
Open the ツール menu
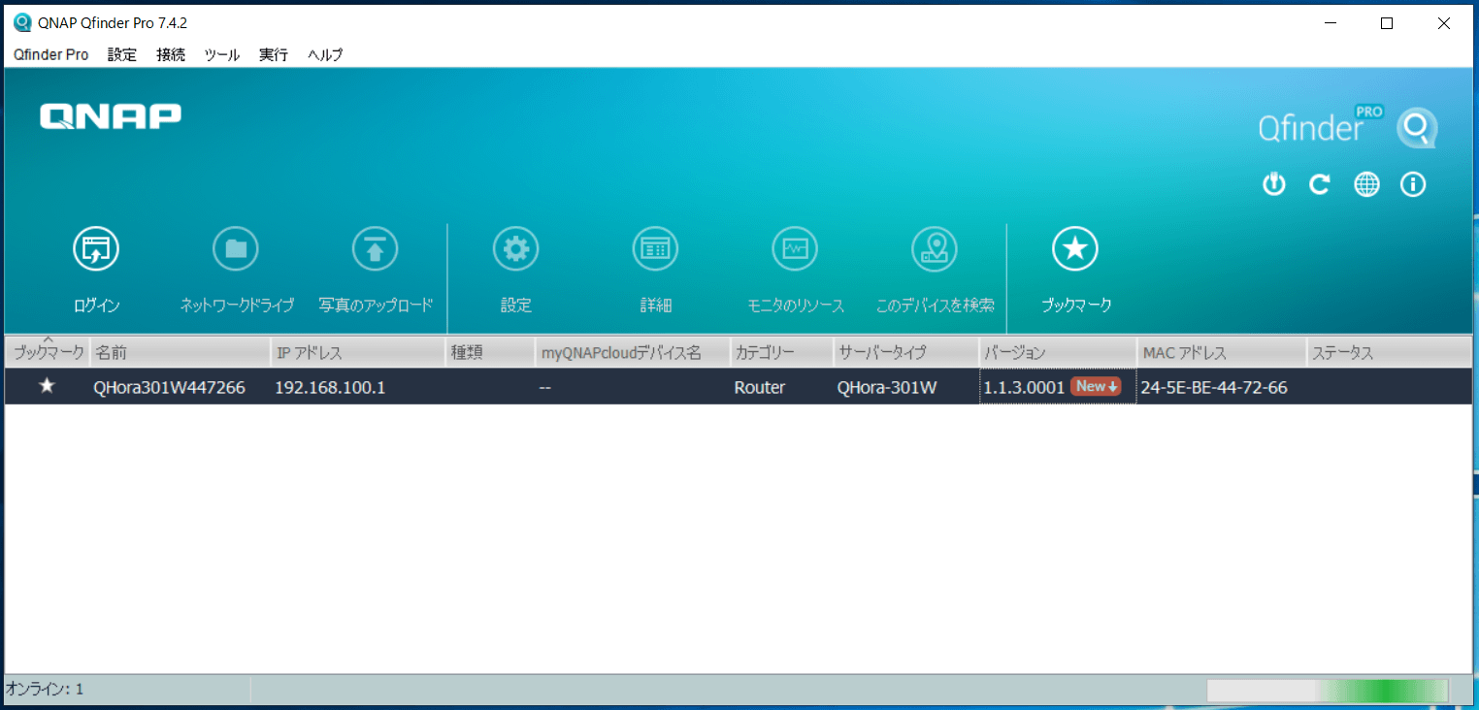tap(222, 55)
